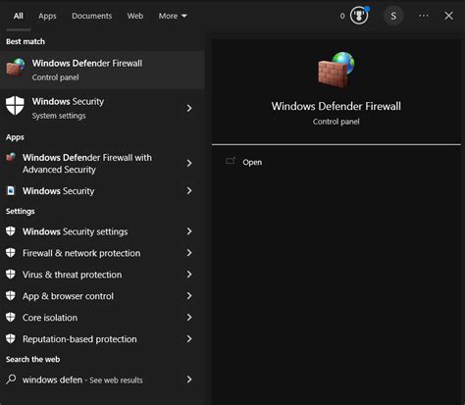The height and width of the screenshot is (405, 465).
Task: Click the magnifier icon beside windows defen
Action: 11,380
